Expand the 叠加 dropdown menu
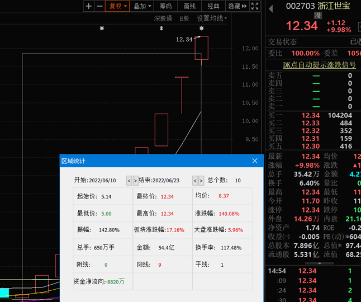Screen dimensions: 361x302 click(x=142, y=6)
